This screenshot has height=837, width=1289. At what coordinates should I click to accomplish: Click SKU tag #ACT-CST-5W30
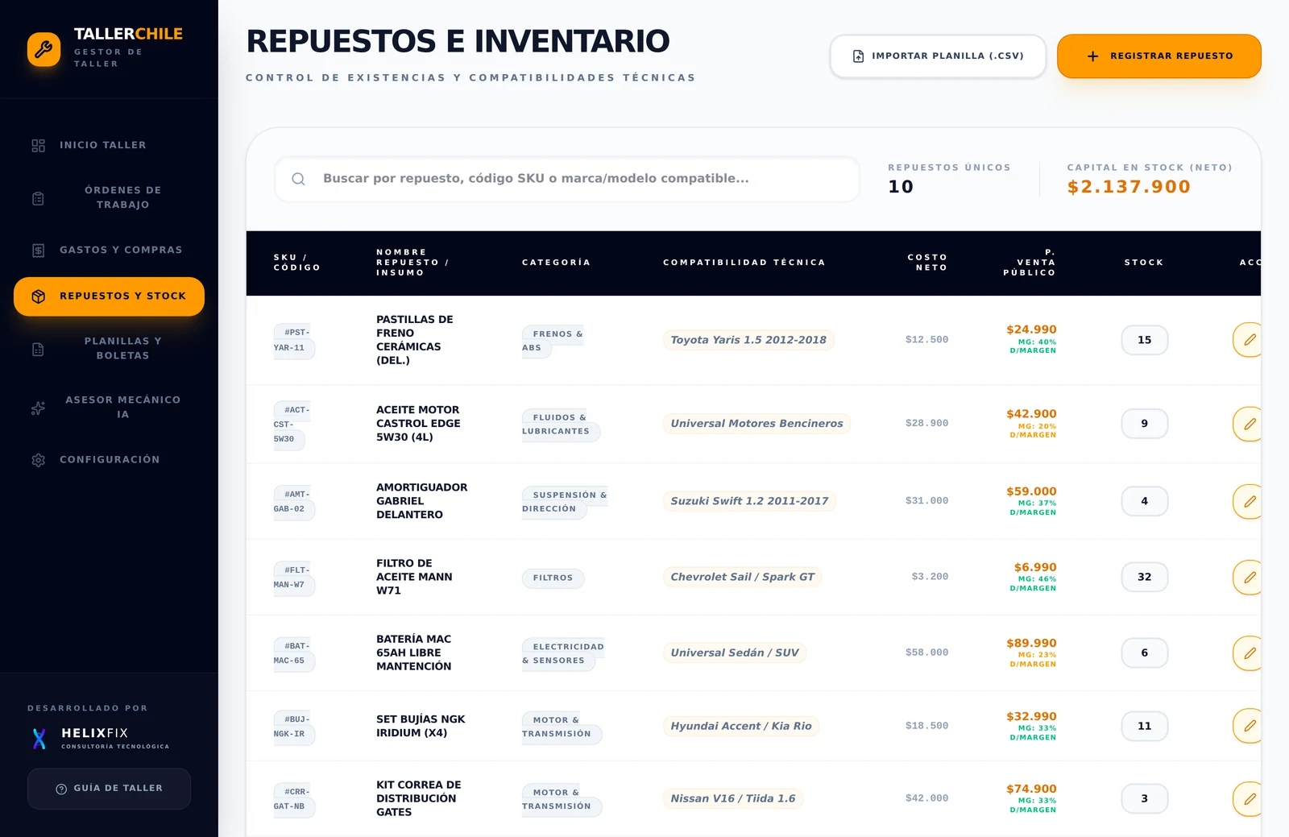pyautogui.click(x=292, y=424)
